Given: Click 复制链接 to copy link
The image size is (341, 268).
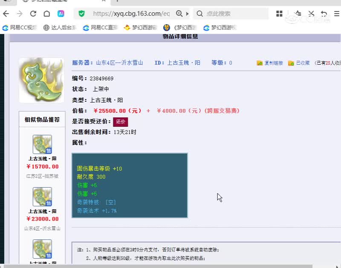Looking at the screenshot, I should pos(274,63).
